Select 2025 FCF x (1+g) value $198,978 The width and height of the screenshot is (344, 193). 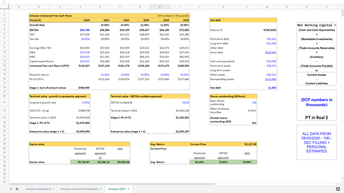84,110
